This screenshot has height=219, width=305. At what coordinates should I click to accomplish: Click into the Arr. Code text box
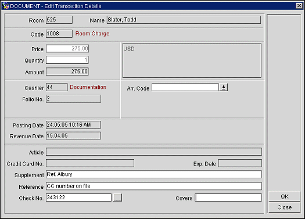(x=185, y=87)
